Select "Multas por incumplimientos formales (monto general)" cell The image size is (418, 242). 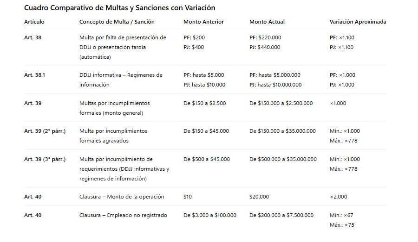tap(115, 108)
